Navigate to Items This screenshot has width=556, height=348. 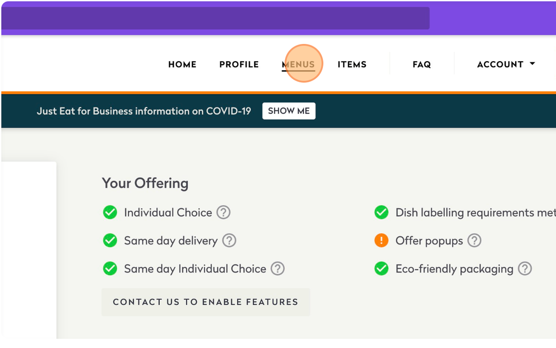[x=352, y=64]
